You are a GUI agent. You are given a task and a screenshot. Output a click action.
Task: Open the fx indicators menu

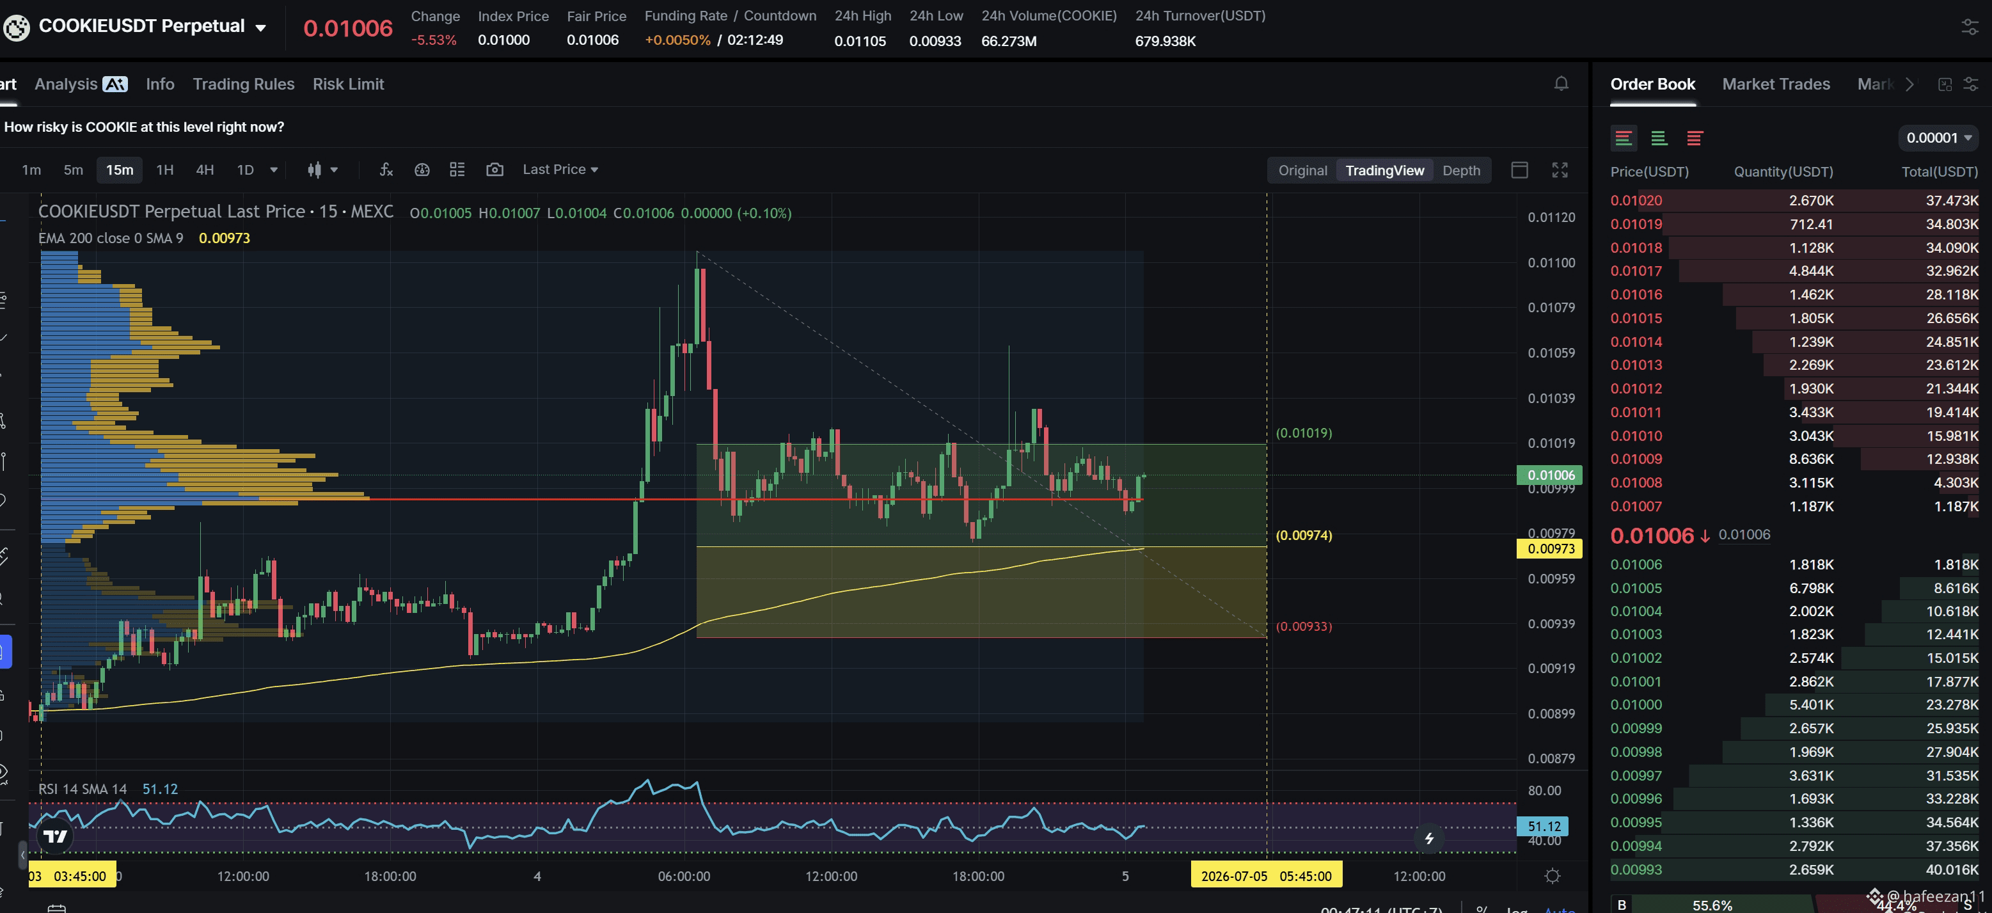(x=386, y=170)
